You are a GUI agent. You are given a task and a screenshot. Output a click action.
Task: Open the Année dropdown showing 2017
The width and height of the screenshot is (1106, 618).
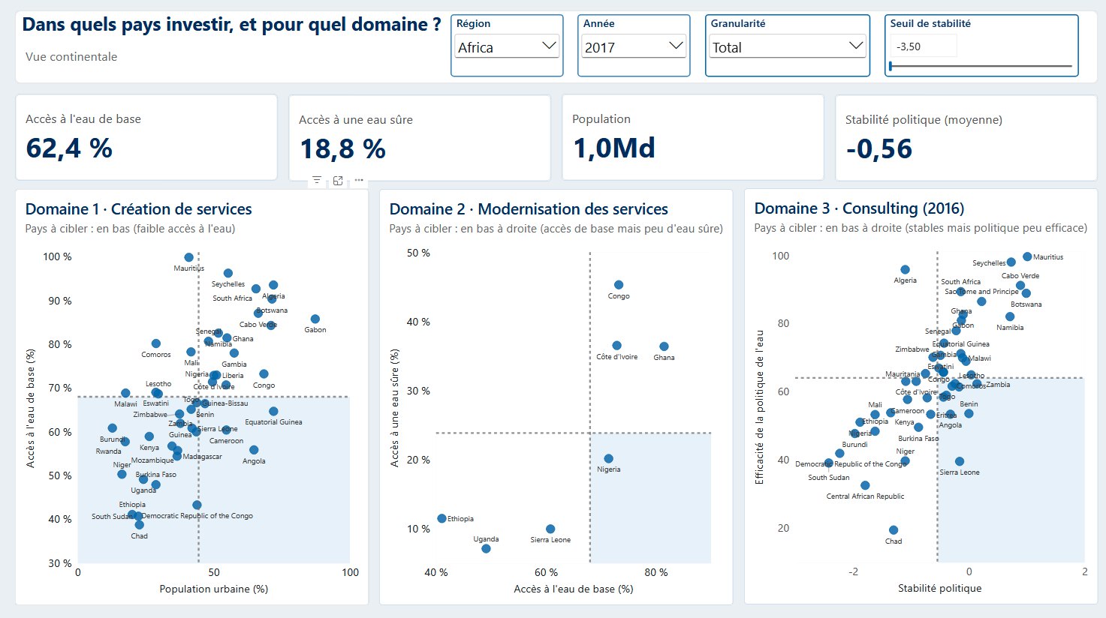634,47
